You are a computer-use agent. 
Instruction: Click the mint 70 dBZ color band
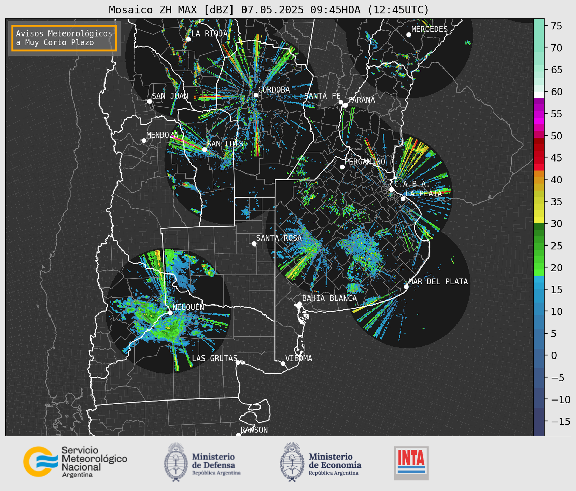tap(539, 48)
